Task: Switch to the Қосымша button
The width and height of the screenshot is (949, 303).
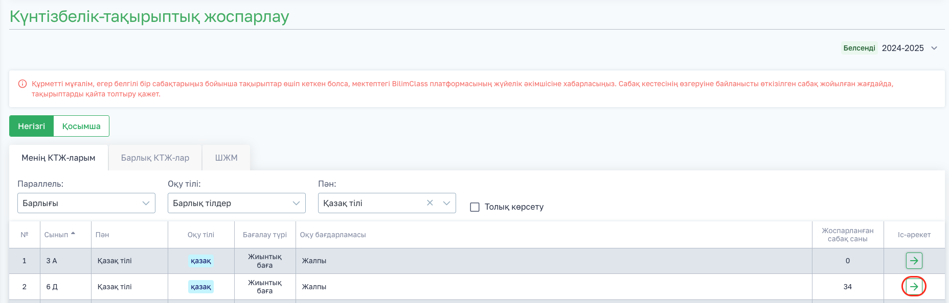Action: pyautogui.click(x=81, y=126)
